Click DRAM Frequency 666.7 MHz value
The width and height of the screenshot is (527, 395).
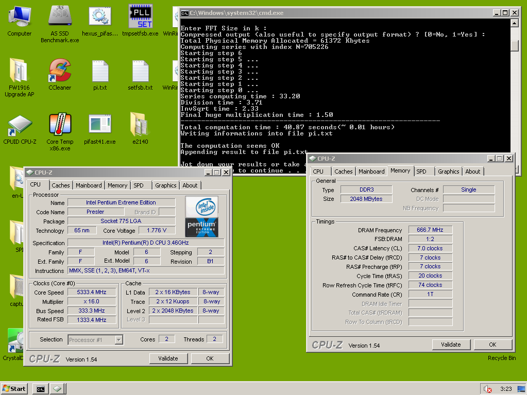[x=430, y=230]
